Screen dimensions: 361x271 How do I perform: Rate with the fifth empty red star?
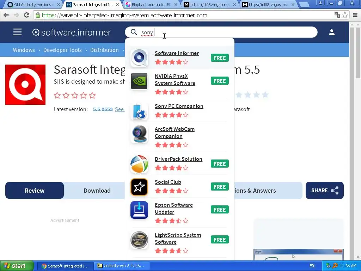pyautogui.click(x=92, y=95)
